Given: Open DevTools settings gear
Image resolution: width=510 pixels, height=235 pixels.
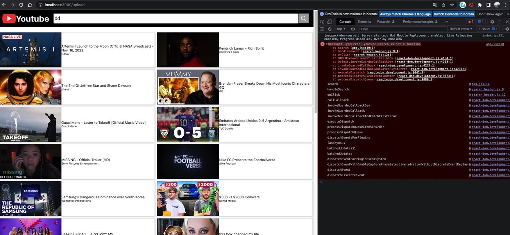Looking at the screenshot, I should pos(492,22).
